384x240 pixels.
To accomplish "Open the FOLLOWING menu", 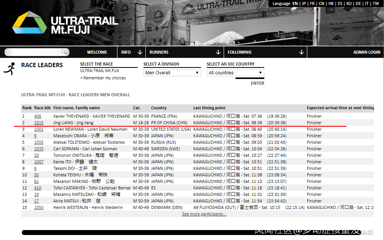I will click(x=239, y=52).
